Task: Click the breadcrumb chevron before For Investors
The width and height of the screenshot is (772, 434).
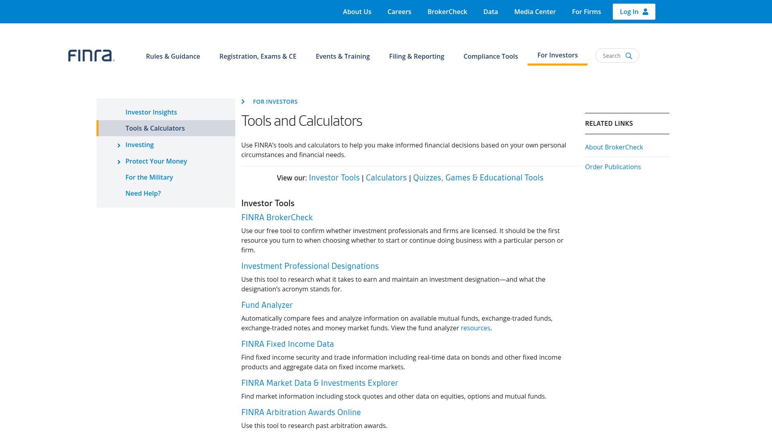Action: coord(243,102)
